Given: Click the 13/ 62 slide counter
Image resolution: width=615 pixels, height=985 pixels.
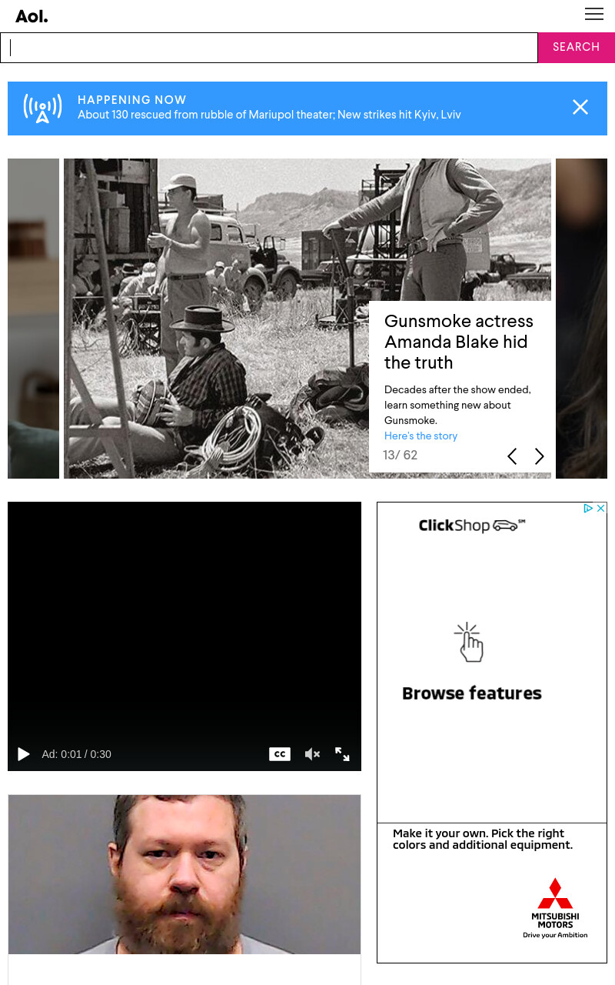Looking at the screenshot, I should [401, 456].
